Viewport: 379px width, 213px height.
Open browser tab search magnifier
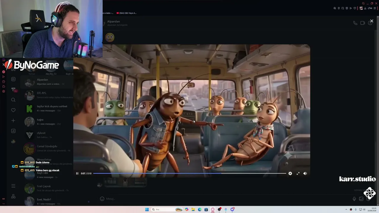[x=363, y=4]
